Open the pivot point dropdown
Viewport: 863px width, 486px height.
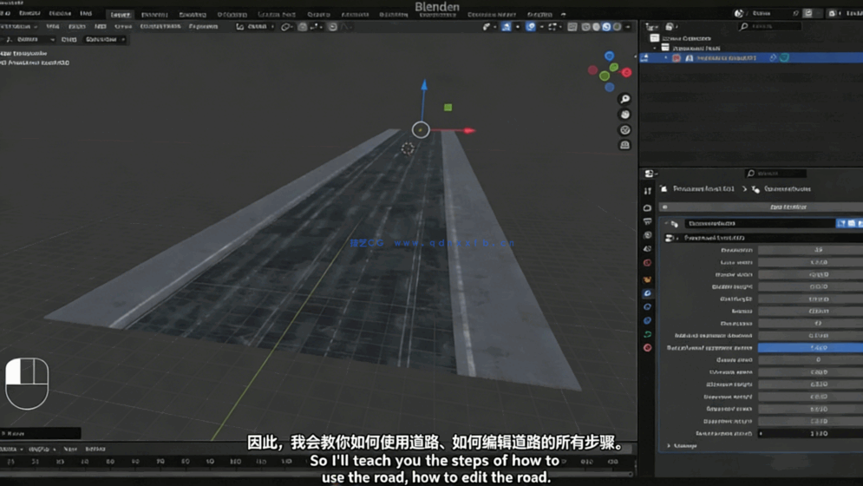287,26
